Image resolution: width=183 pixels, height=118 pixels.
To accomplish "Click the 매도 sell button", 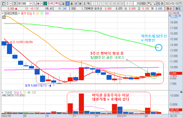I will [x=178, y=9].
